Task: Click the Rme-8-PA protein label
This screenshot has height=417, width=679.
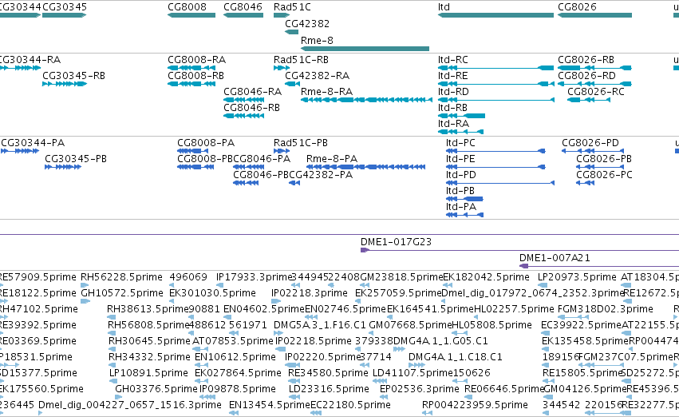Action: click(332, 159)
